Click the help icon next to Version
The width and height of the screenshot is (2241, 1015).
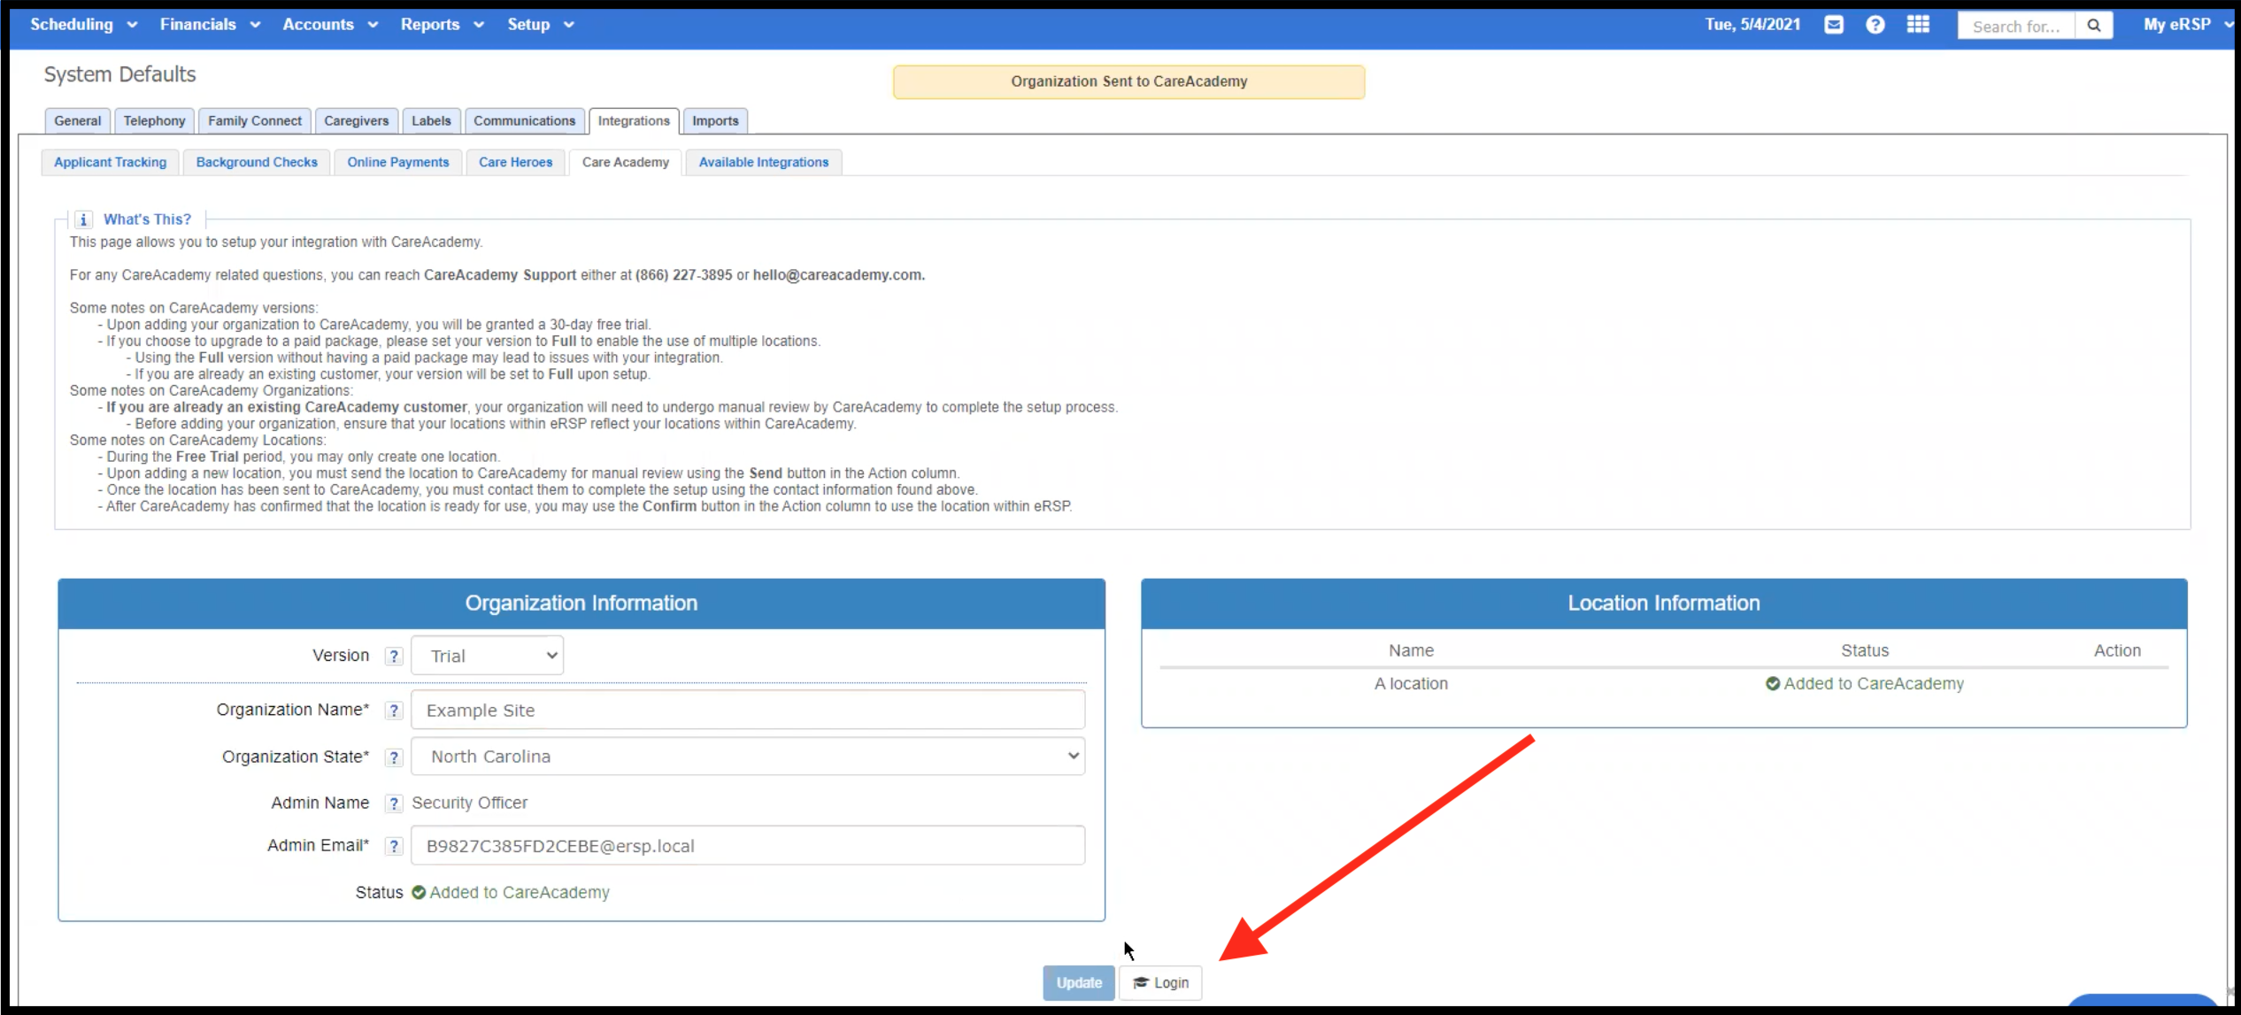tap(394, 656)
